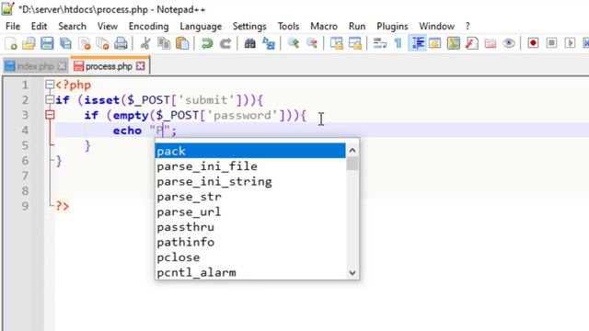
Task: Open the Macro menu
Action: point(324,27)
